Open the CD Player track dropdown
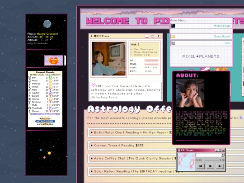244x183 pixels. click(x=223, y=155)
